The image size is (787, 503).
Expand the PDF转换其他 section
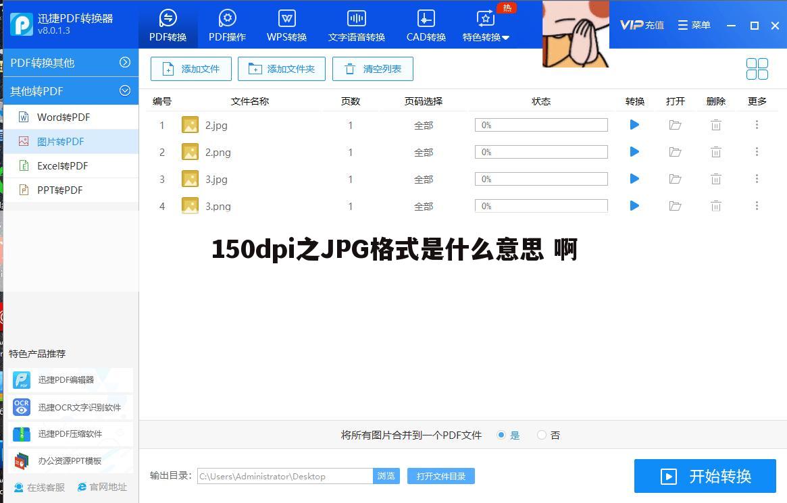pos(71,63)
